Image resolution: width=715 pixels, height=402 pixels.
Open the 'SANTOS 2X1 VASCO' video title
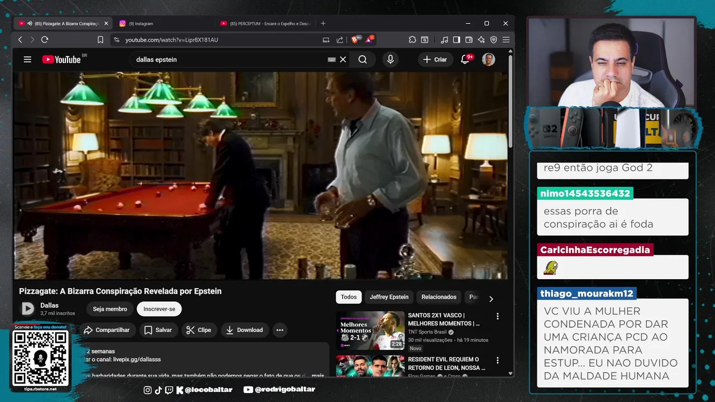pos(444,319)
